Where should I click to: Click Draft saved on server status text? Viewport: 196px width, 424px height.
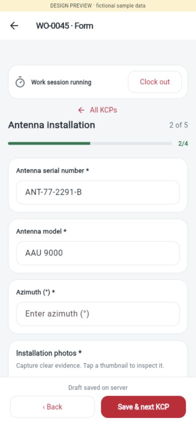98,387
